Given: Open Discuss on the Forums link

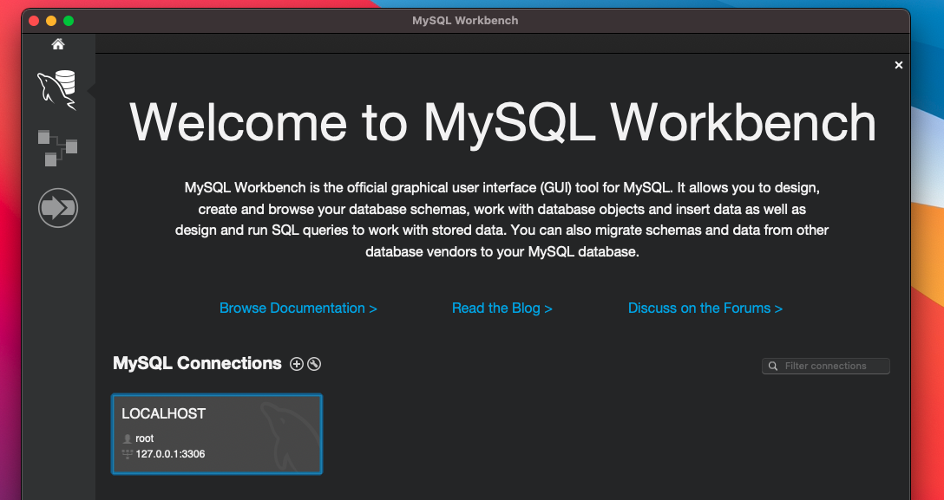Looking at the screenshot, I should click(x=705, y=308).
